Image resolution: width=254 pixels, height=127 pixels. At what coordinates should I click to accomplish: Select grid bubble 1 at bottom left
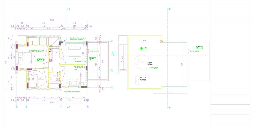click(16, 107)
